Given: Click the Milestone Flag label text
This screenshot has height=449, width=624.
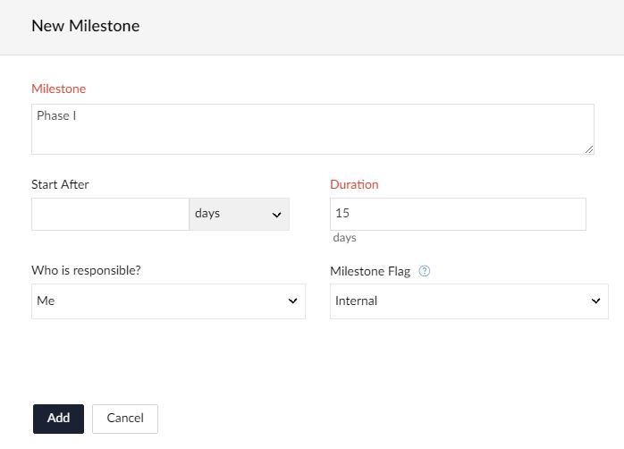Looking at the screenshot, I should coord(370,272).
